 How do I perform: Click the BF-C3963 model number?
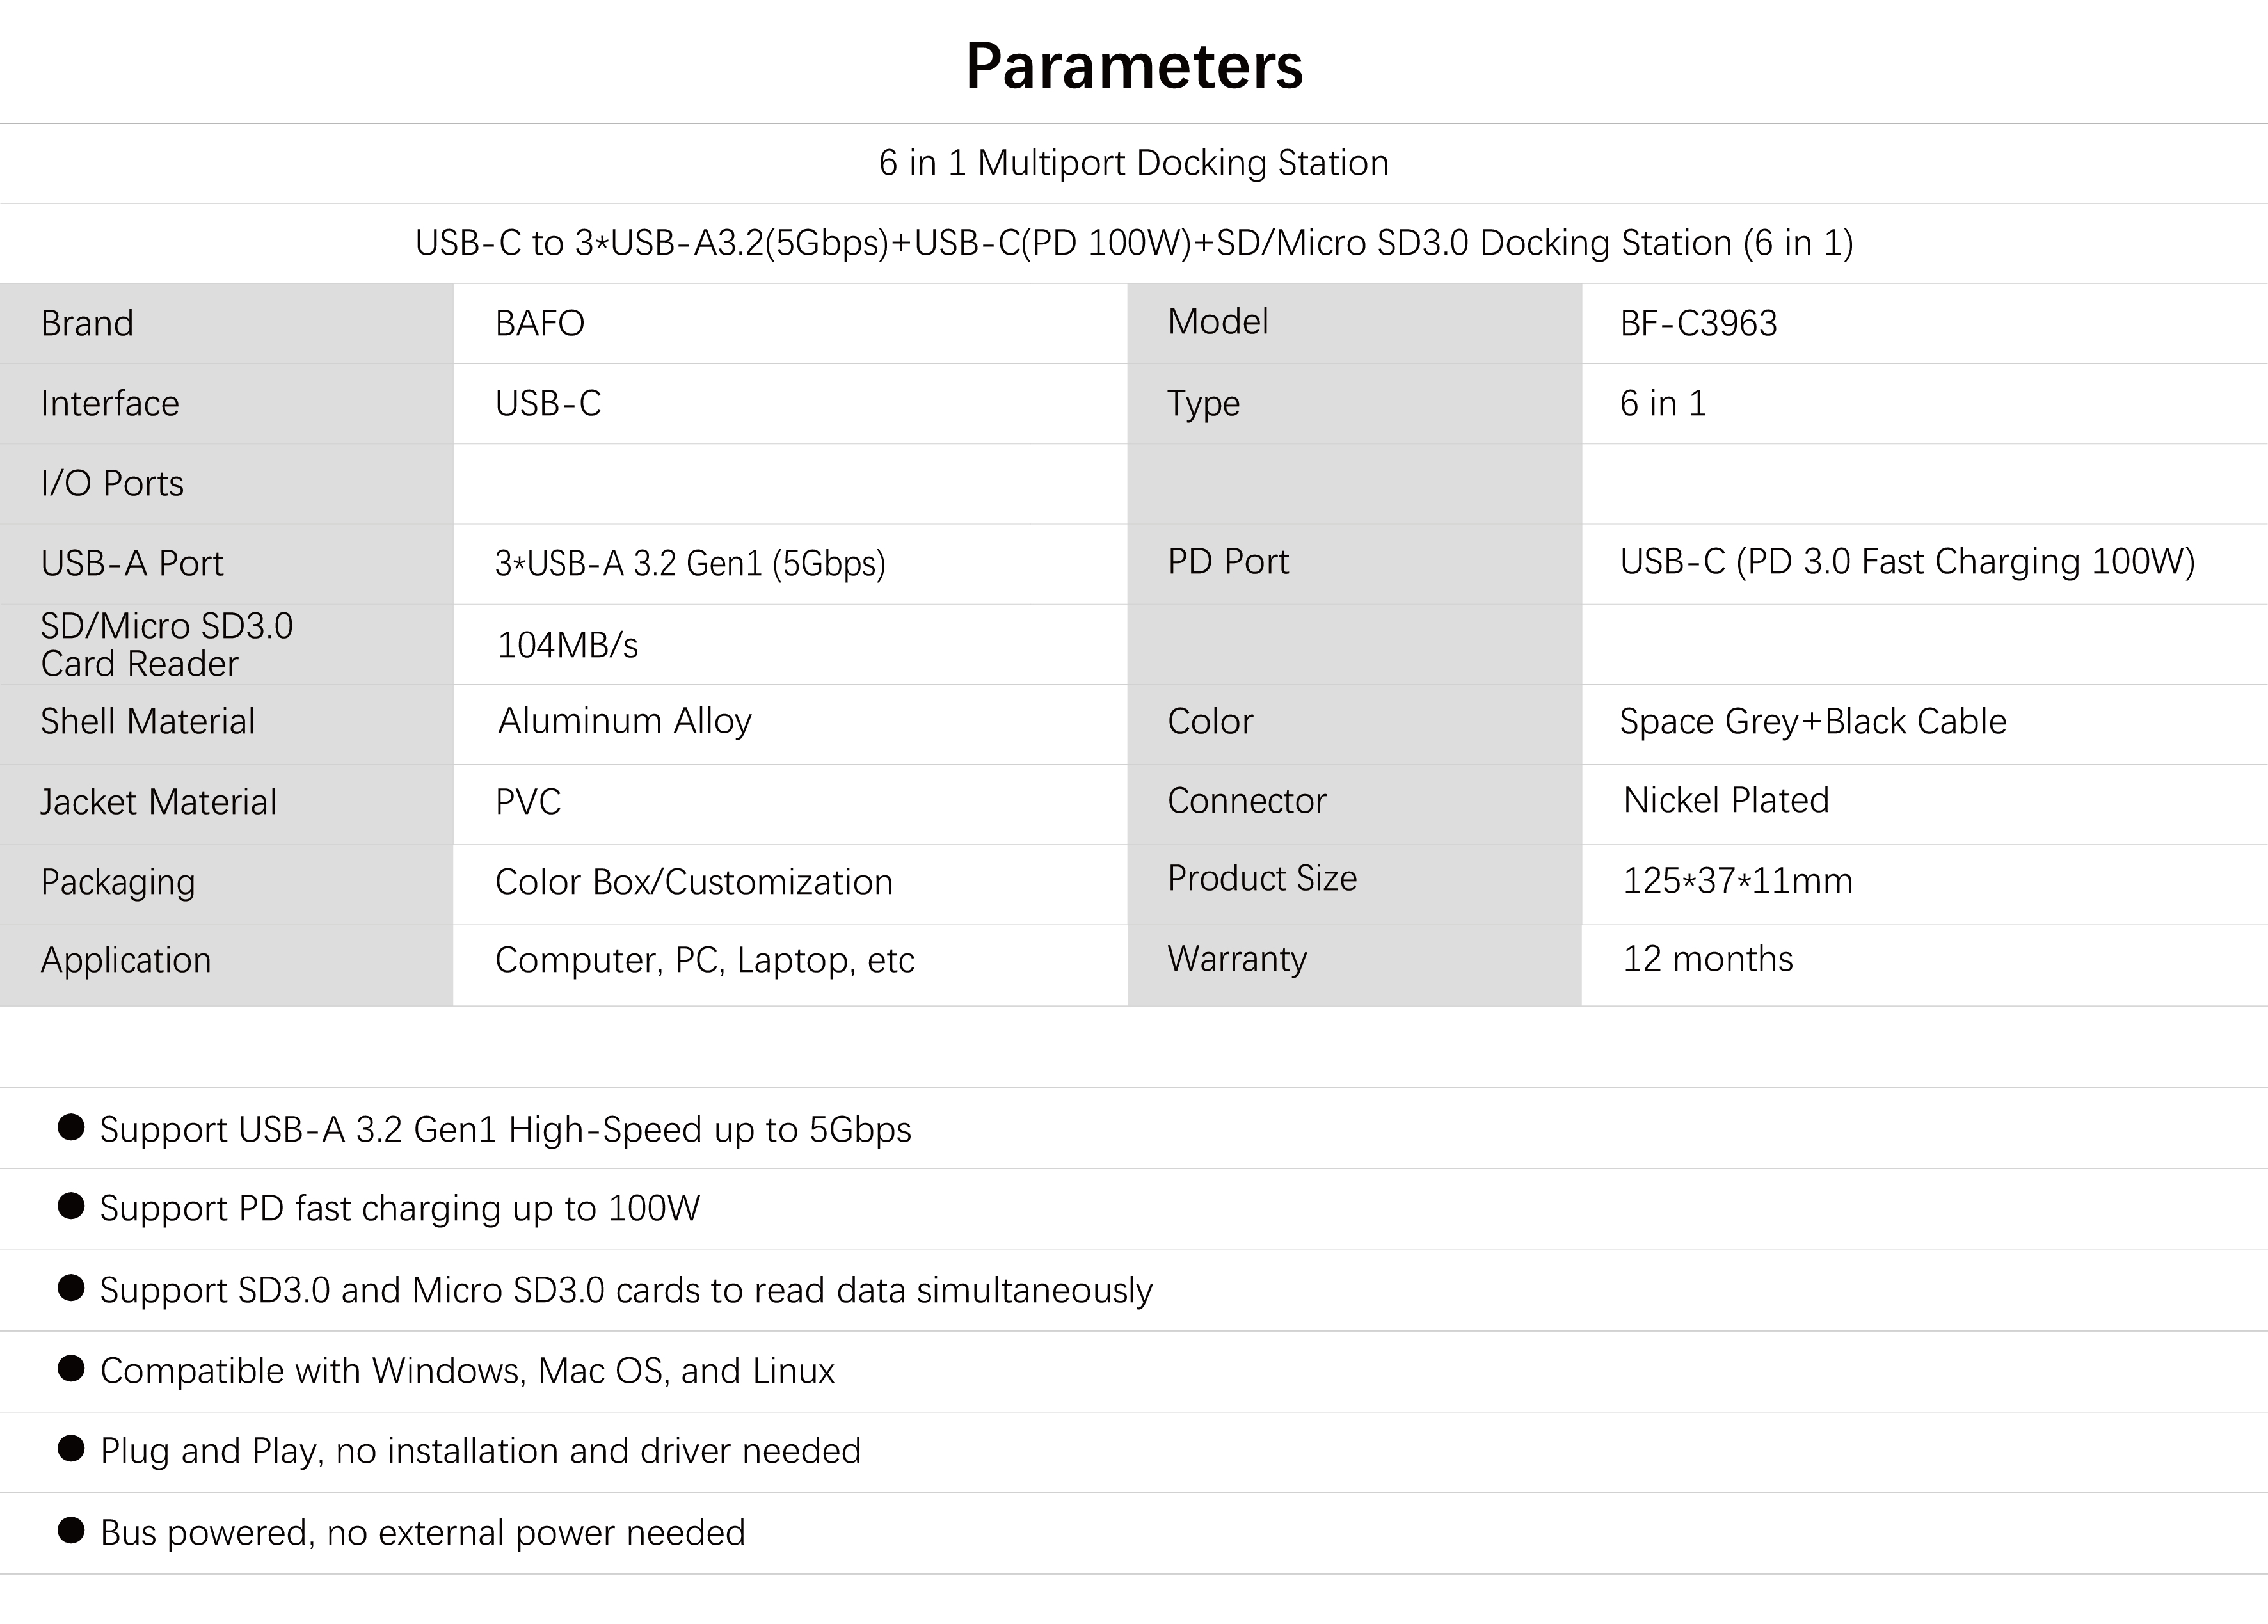1698,323
